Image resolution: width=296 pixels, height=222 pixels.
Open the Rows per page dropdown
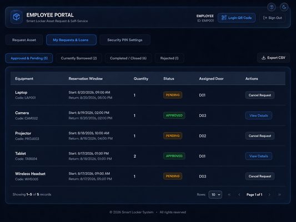click(x=215, y=195)
